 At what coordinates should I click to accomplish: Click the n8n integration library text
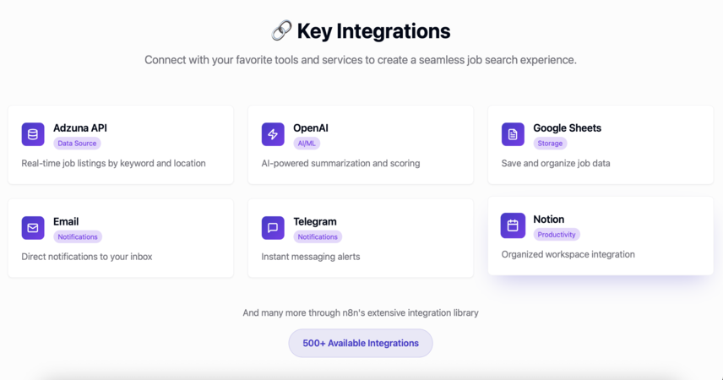[x=361, y=312]
